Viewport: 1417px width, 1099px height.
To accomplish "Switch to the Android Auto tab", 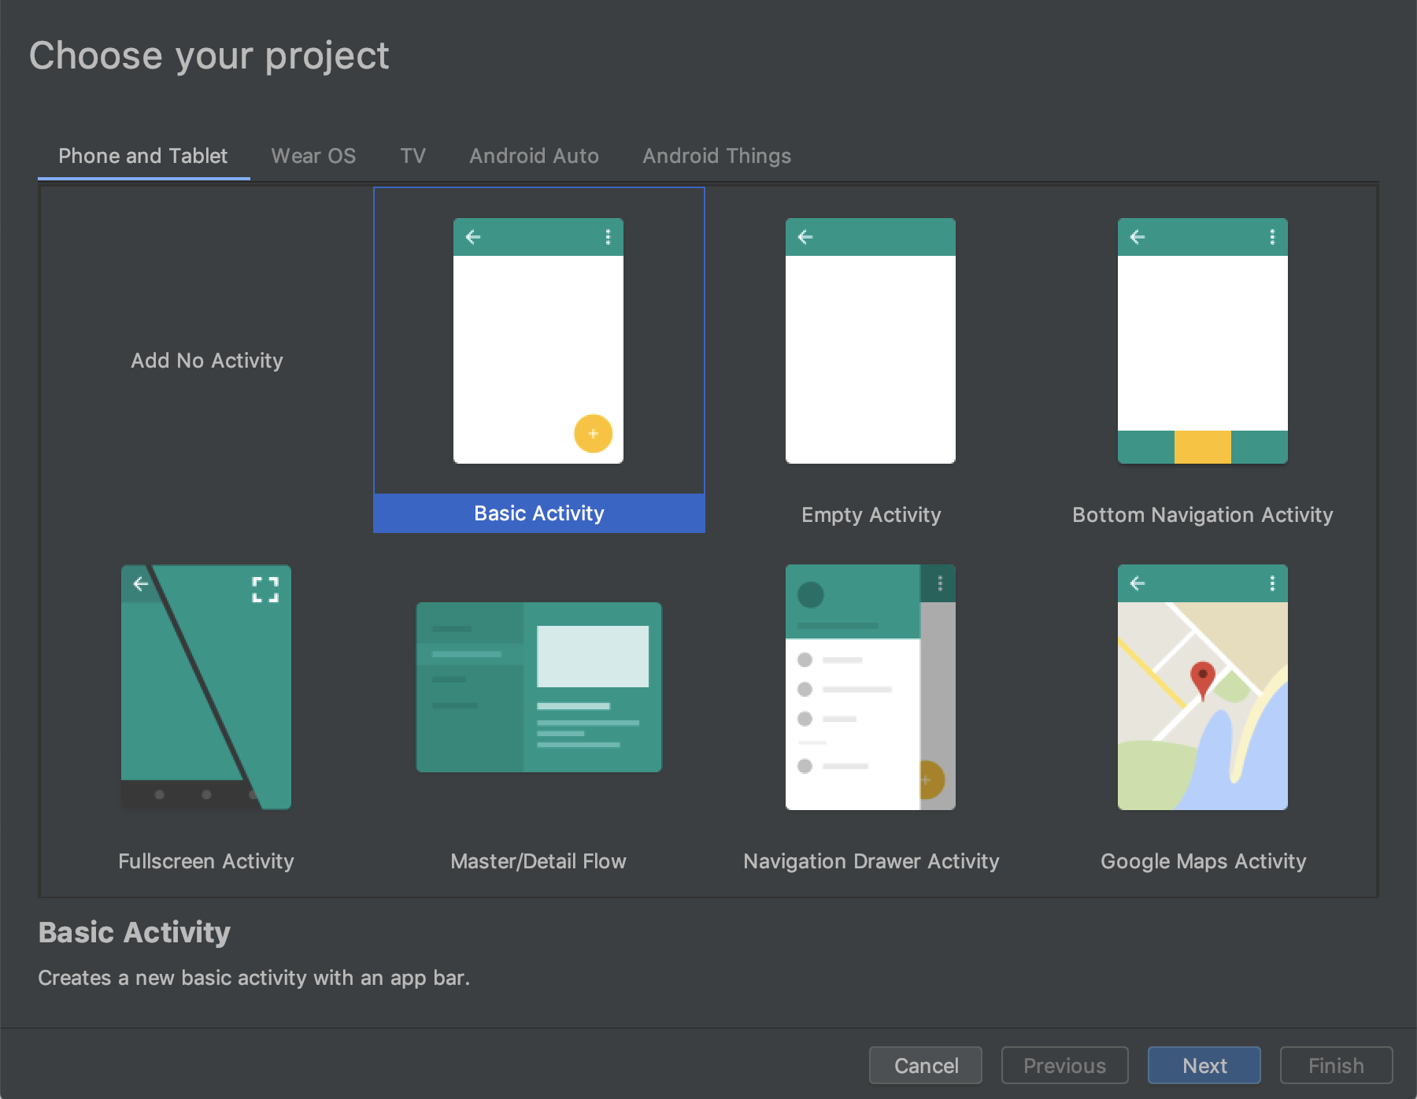I will pyautogui.click(x=534, y=155).
